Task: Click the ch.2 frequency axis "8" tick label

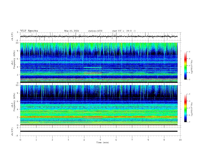Action: click(18, 93)
